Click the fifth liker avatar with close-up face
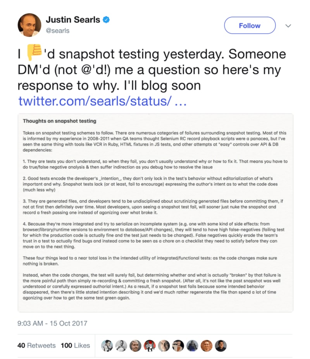Viewport: 310px width, 359px height. (164, 345)
